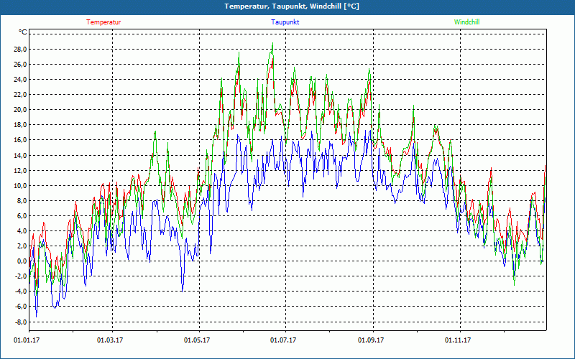Click the 8,0 y-axis value

coord(22,201)
